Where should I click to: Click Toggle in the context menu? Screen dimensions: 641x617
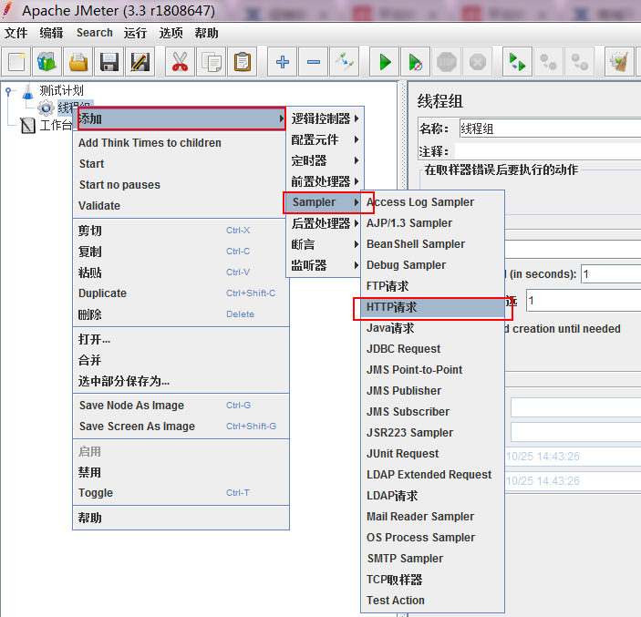(181, 493)
